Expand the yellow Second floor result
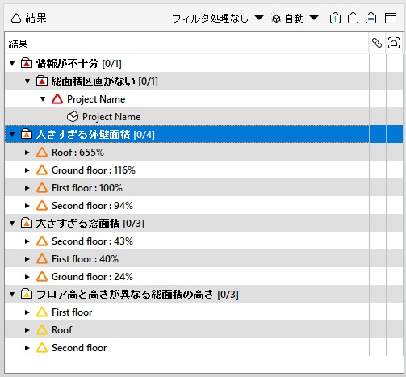Screen dimensions: 406x377 click(27, 348)
